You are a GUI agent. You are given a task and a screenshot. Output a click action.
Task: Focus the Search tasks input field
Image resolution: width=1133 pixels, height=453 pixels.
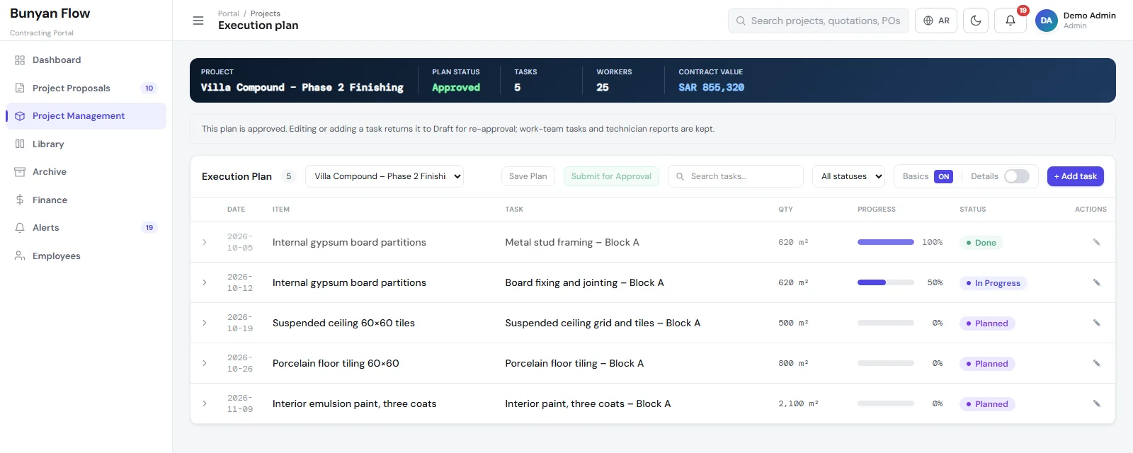point(736,176)
